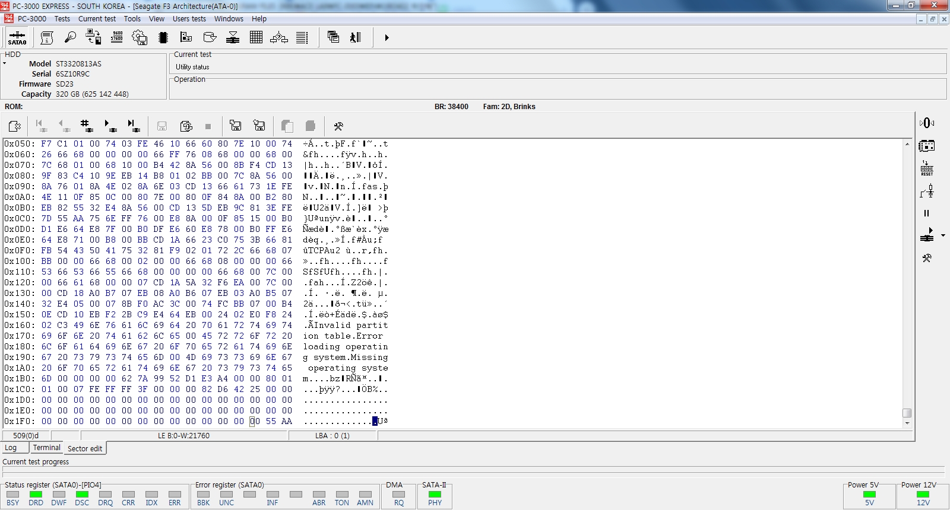This screenshot has height=510, width=950.
Task: Select the SATA0 port button
Action: 17,37
